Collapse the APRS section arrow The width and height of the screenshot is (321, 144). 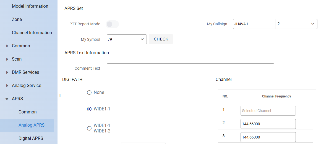(7, 99)
